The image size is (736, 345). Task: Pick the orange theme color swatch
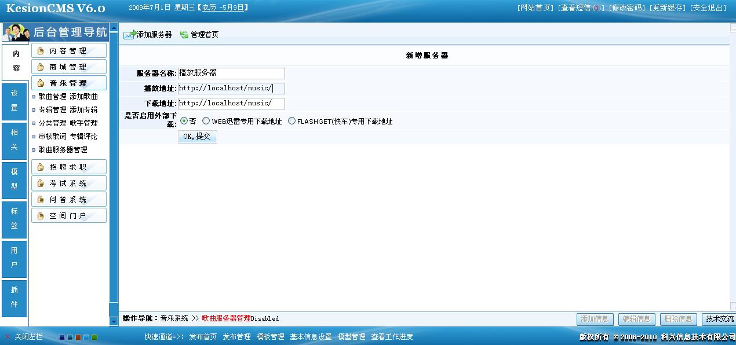coord(78,337)
